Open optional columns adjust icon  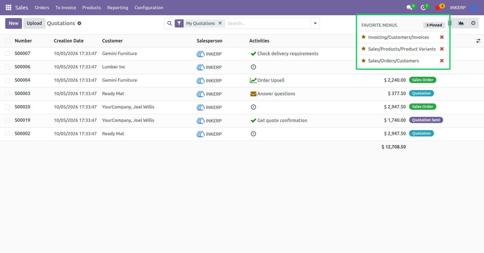pos(478,41)
